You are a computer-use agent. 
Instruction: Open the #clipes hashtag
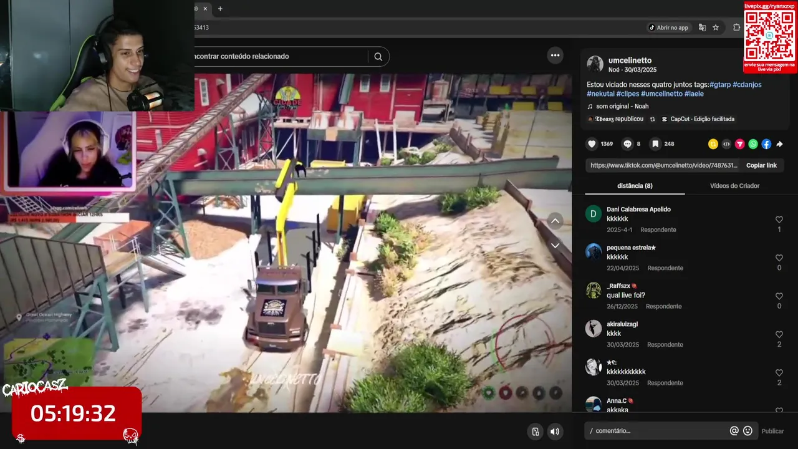tap(628, 94)
